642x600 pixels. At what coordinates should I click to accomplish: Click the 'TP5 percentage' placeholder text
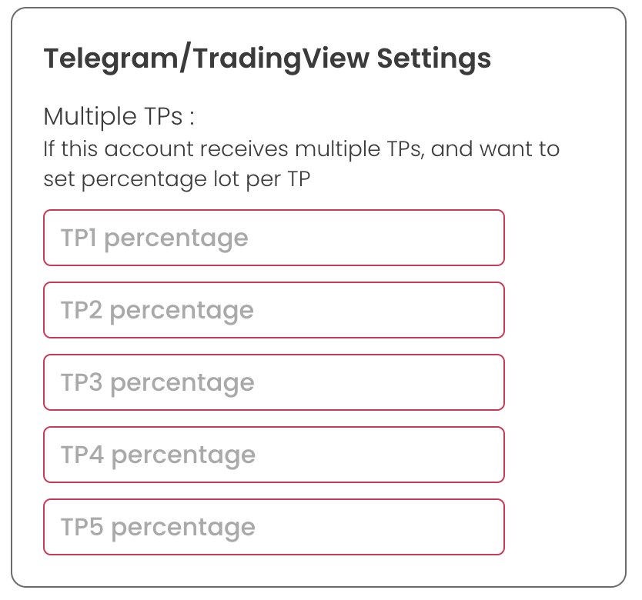point(158,528)
